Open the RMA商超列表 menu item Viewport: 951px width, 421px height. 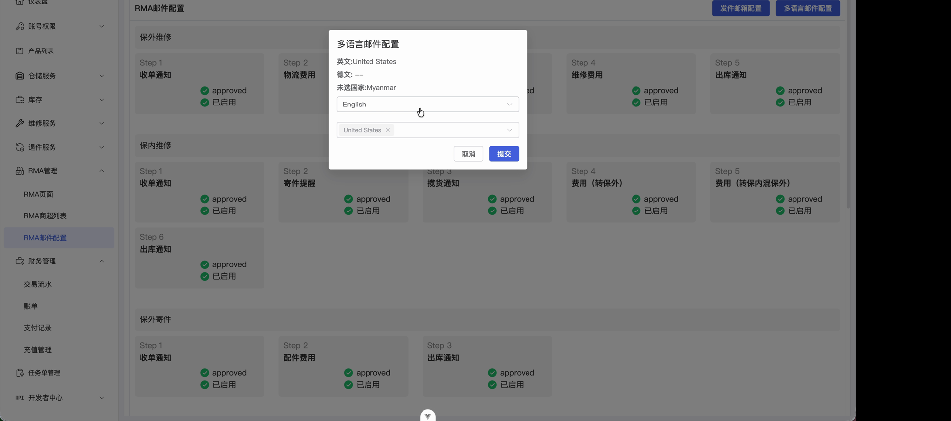(59, 216)
